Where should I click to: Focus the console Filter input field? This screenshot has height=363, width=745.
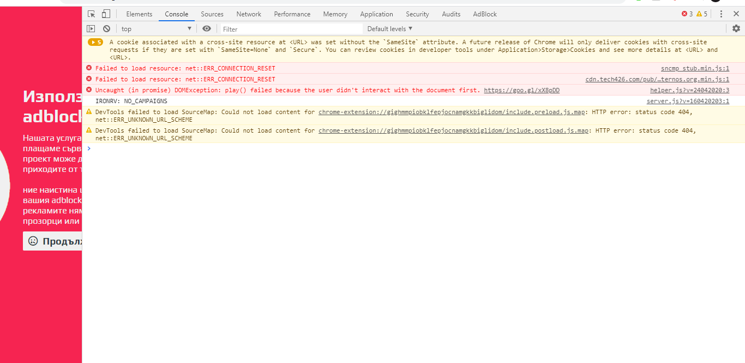pyautogui.click(x=292, y=29)
